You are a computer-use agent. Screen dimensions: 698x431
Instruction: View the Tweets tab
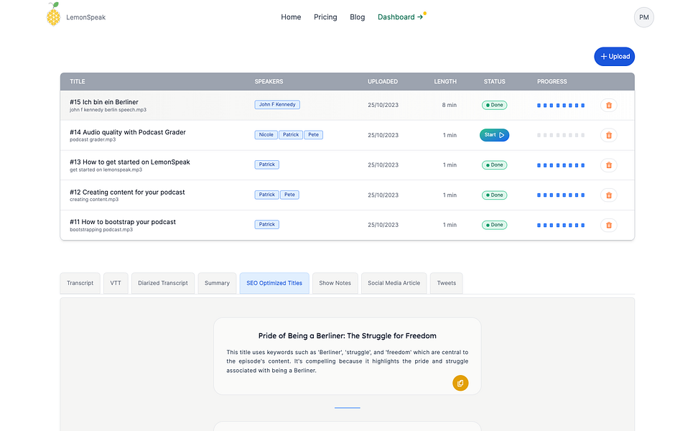pos(446,283)
